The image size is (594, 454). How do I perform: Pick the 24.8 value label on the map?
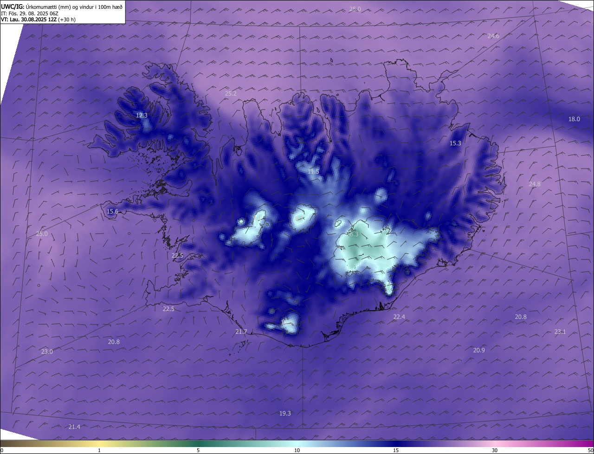pos(535,184)
